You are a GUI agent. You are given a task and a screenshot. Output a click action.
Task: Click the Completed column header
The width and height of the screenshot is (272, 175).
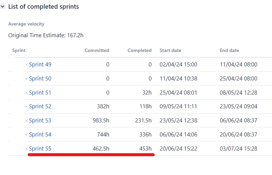140,50
